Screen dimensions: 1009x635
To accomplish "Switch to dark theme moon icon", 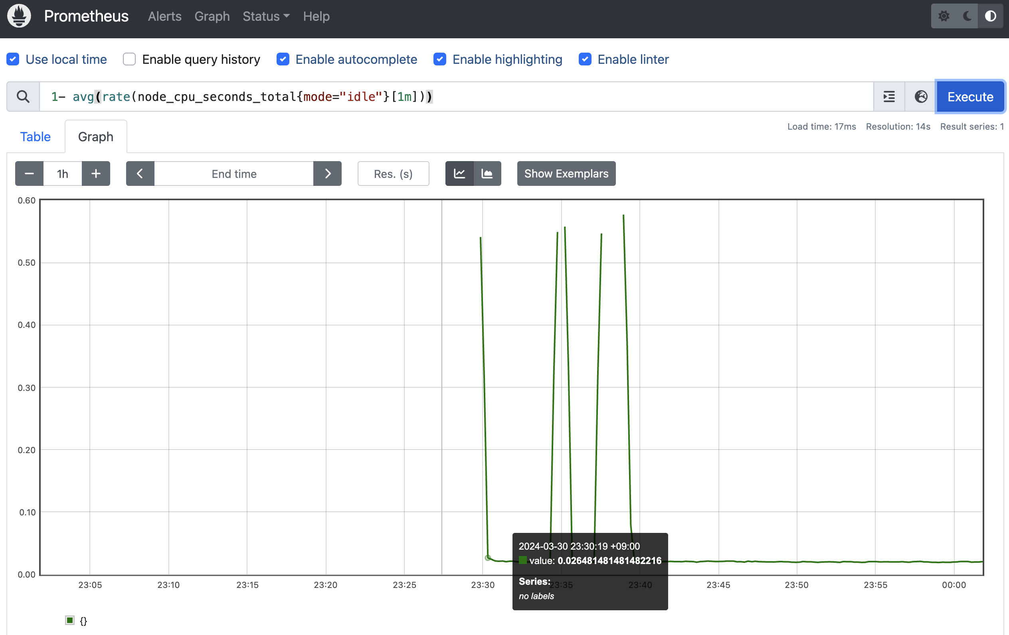I will point(967,16).
